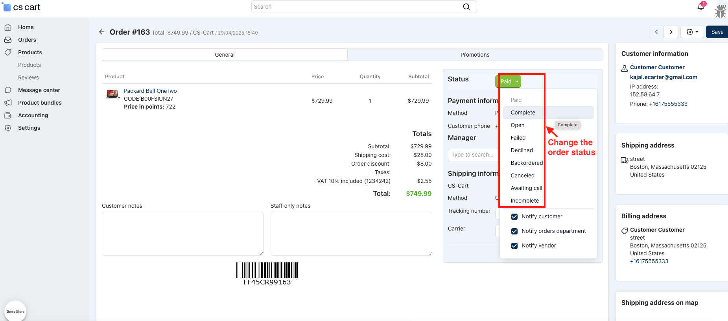Go to the next order

point(671,32)
